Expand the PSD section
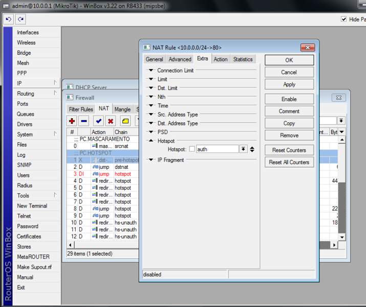The width and height of the screenshot is (366, 307). tap(151, 132)
